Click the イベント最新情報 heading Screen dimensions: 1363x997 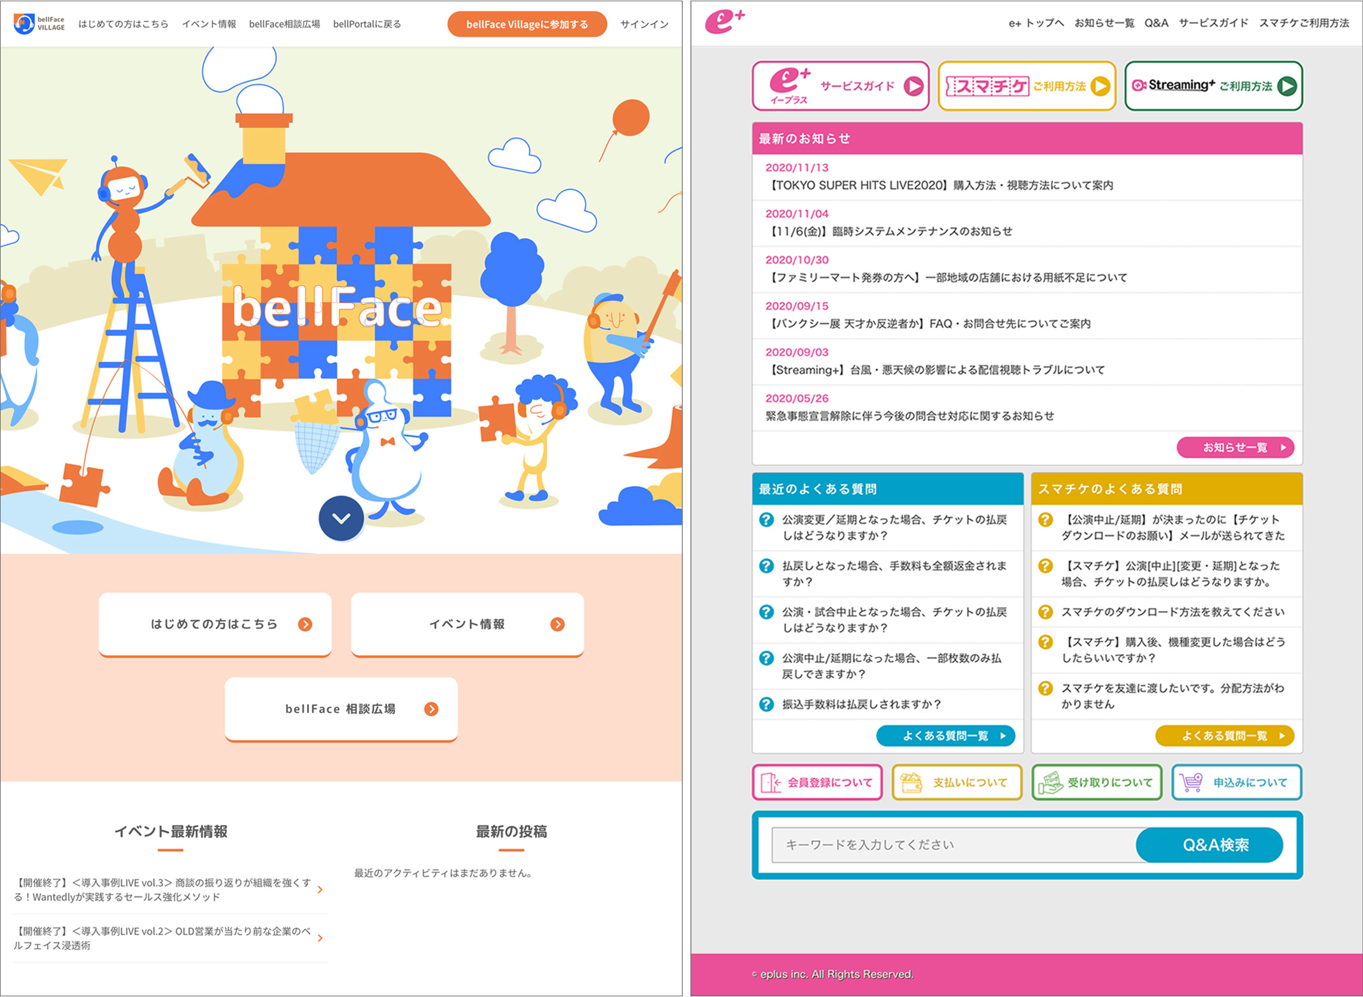point(171,831)
